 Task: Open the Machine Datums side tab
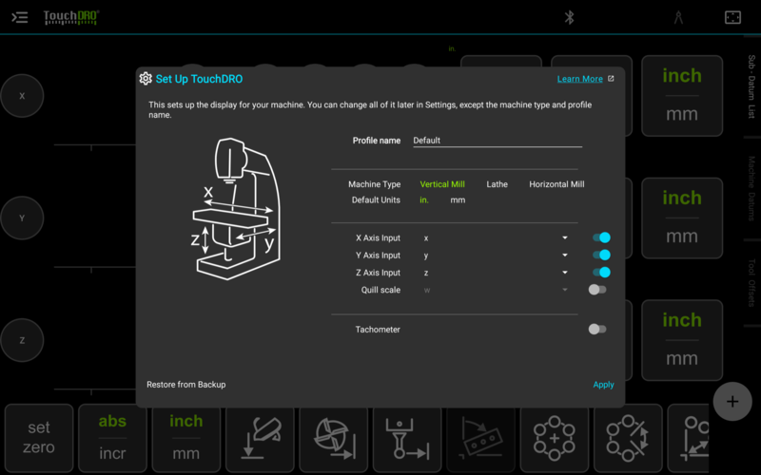click(751, 188)
